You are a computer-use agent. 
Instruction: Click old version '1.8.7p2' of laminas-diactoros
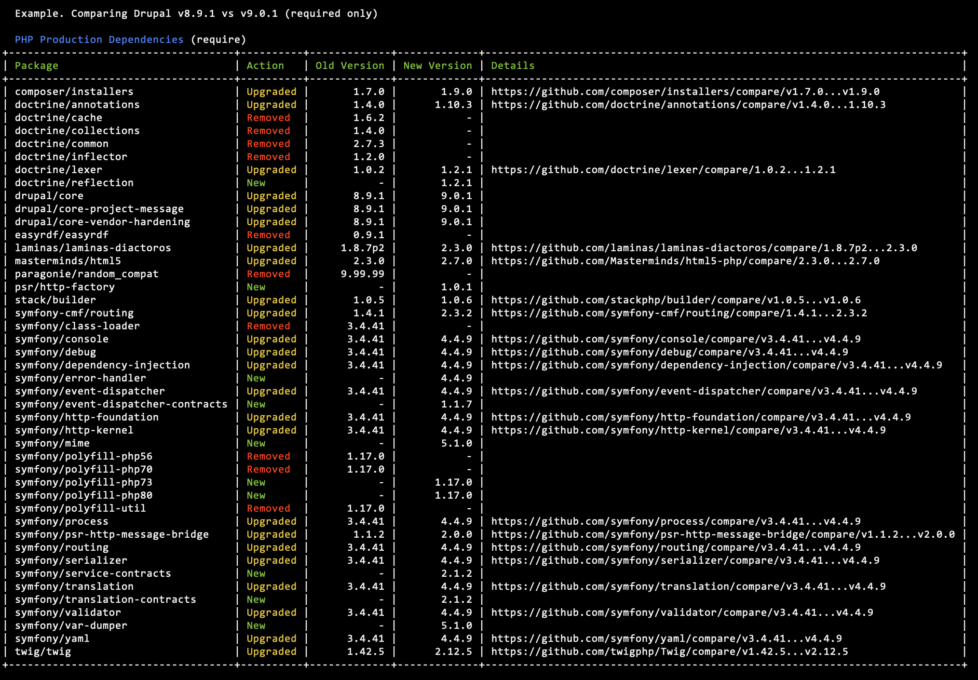point(363,248)
